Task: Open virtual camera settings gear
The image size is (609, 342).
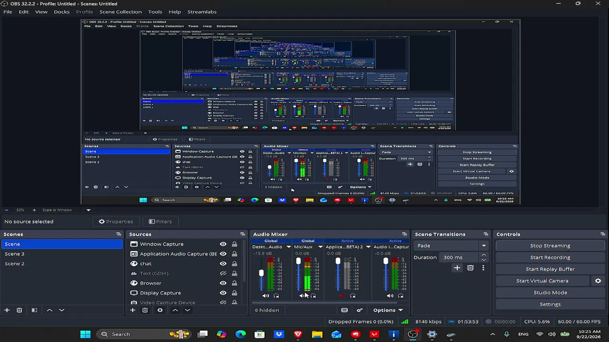Action: pyautogui.click(x=598, y=281)
